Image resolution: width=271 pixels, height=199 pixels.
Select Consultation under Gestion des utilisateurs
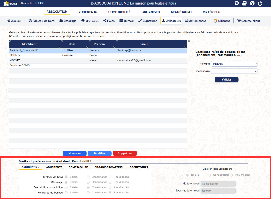tap(210, 175)
